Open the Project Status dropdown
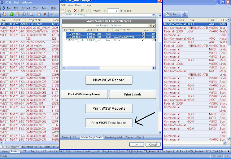231x159 pixels. [154, 14]
